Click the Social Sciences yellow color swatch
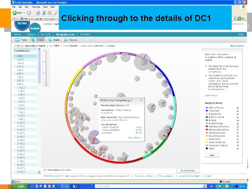The image size is (252, 189). (x=207, y=142)
